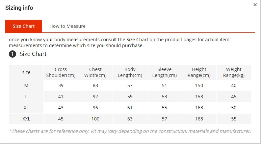Select the Chest Width(cm) column header
The width and height of the screenshot is (261, 144).
95,72
